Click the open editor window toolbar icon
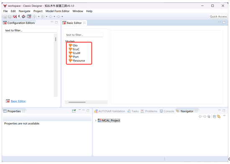This screenshot has height=164, width=230. (x=29, y=17)
